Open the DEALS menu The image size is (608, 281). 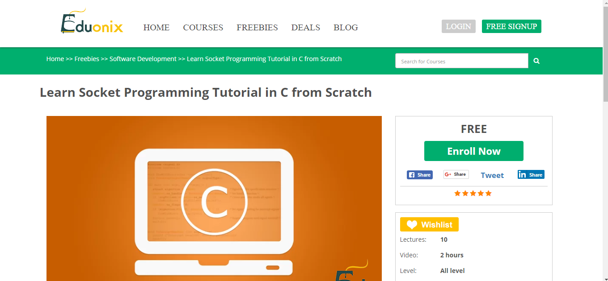pos(305,28)
